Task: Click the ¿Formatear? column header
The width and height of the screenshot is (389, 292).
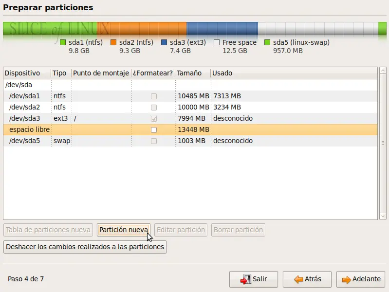Action: tap(153, 73)
